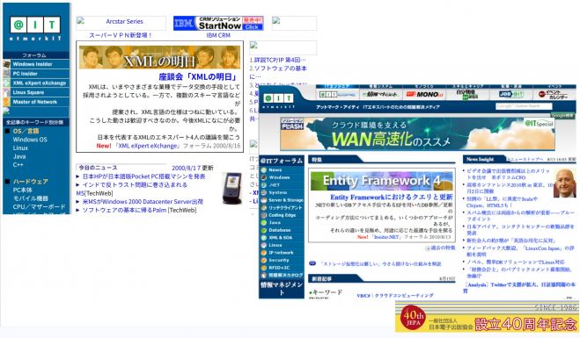
Task: Click the WAN高速化のススメ banner ad
Action: [417, 134]
